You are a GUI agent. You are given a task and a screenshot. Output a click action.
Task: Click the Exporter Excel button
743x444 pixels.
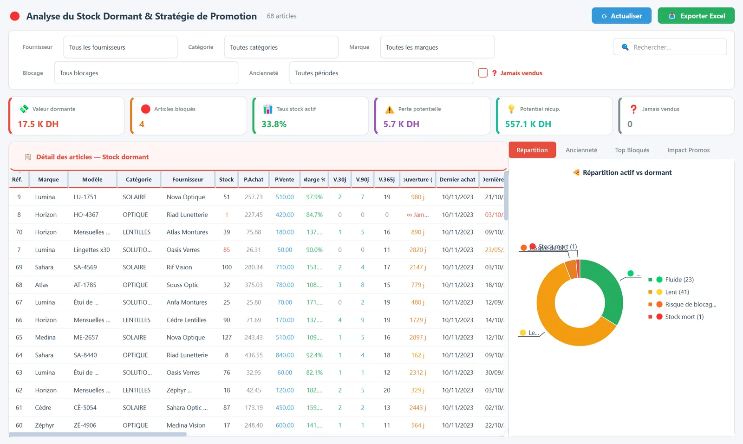[696, 16]
